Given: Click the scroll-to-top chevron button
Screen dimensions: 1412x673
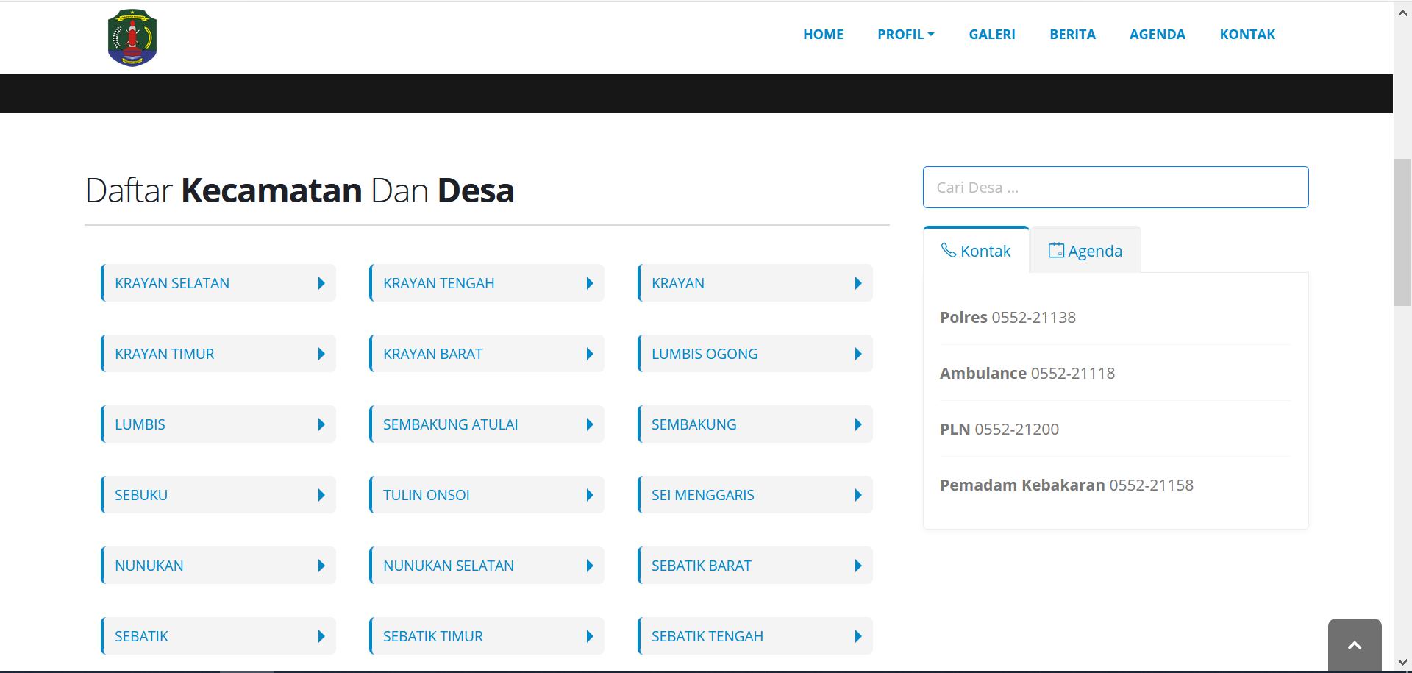Looking at the screenshot, I should tap(1354, 645).
